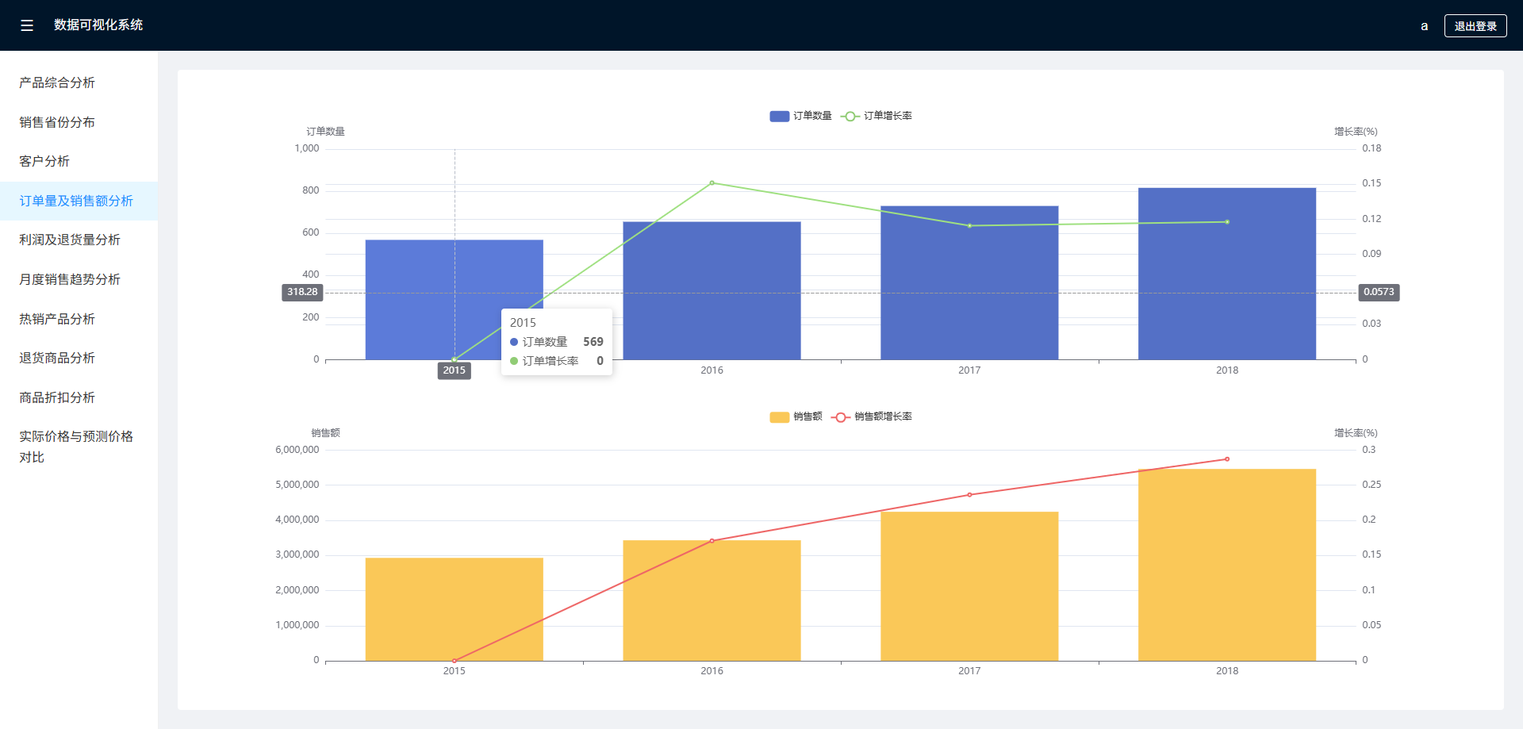Click the red 销售额增长率 legend marker
Image resolution: width=1523 pixels, height=729 pixels.
(x=840, y=417)
